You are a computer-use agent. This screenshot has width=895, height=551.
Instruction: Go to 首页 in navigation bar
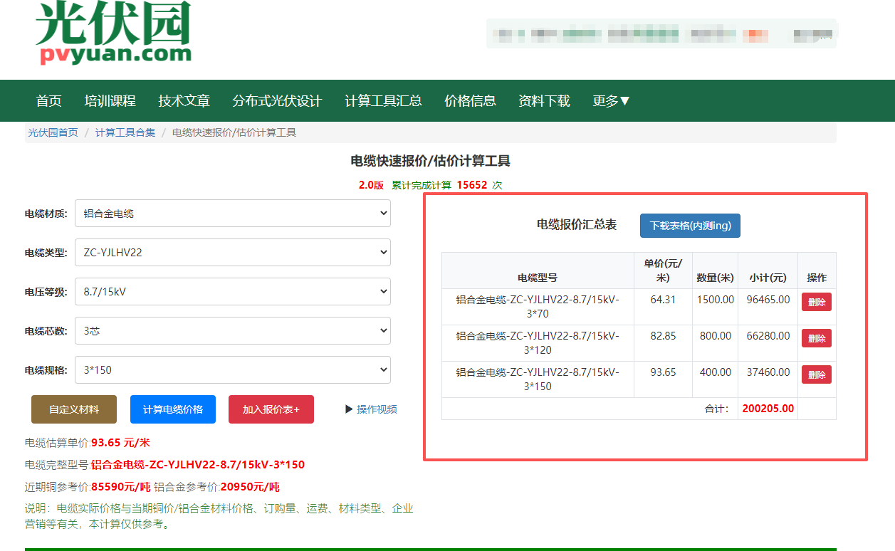pos(49,101)
